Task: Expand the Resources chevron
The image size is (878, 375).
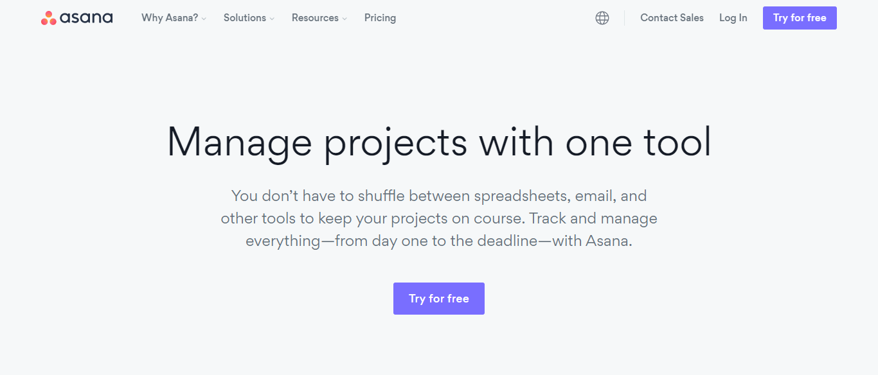Action: point(345,19)
